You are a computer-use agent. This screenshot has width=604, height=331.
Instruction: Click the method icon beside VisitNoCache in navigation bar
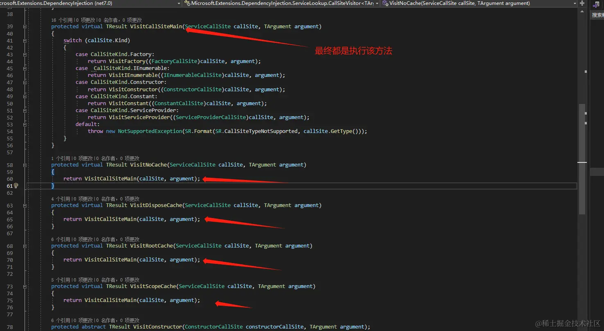385,3
